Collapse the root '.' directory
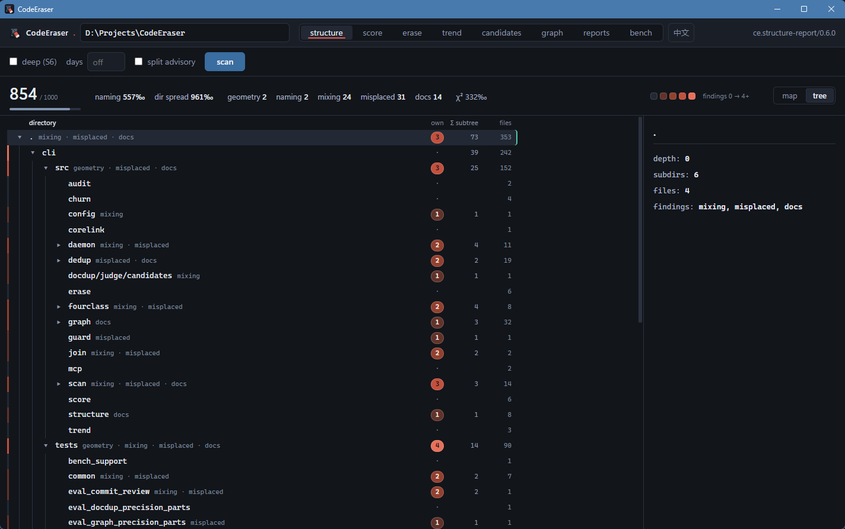 point(20,137)
